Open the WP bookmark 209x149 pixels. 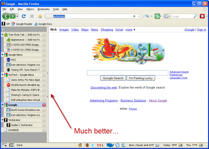(6, 24)
